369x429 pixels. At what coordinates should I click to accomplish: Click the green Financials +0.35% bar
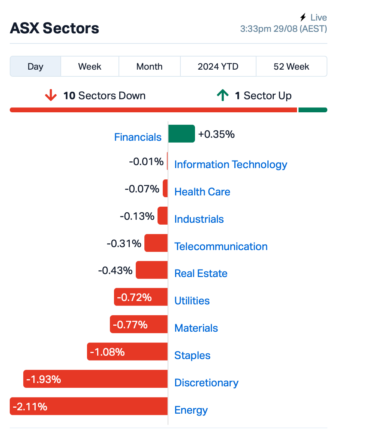click(181, 134)
